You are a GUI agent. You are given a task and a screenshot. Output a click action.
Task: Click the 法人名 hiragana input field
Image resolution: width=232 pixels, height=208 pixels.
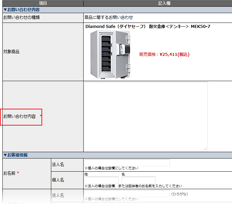coord(127,194)
